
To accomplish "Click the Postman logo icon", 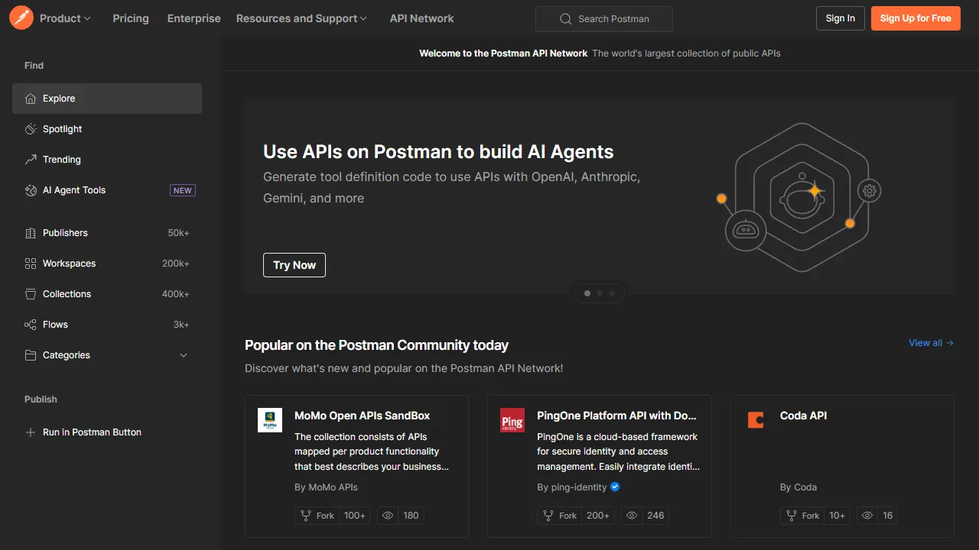I will point(21,18).
